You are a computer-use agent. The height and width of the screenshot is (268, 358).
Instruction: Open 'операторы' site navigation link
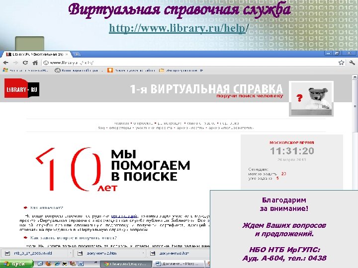pyautogui.click(x=120, y=128)
